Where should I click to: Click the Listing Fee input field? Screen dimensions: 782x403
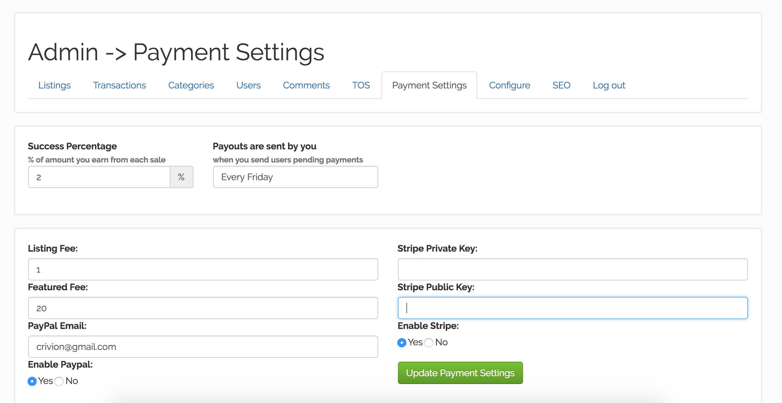[x=203, y=269]
